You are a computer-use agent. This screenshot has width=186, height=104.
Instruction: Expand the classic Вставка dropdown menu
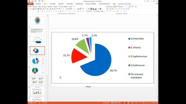(x=44, y=7)
